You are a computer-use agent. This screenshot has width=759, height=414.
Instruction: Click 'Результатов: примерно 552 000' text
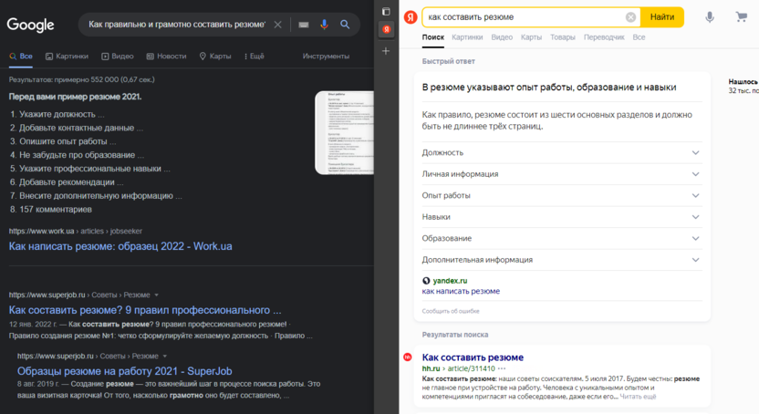pos(82,79)
